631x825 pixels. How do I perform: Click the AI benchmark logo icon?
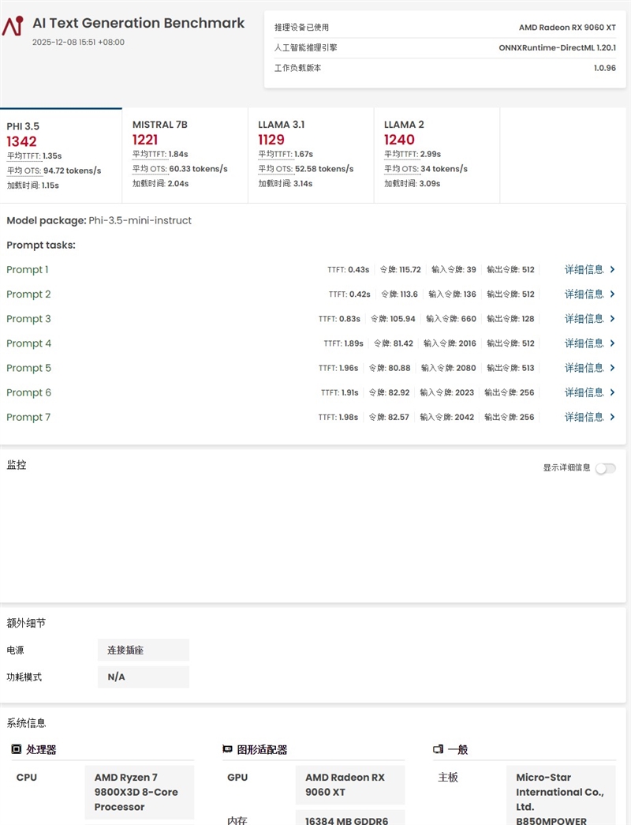coord(14,23)
